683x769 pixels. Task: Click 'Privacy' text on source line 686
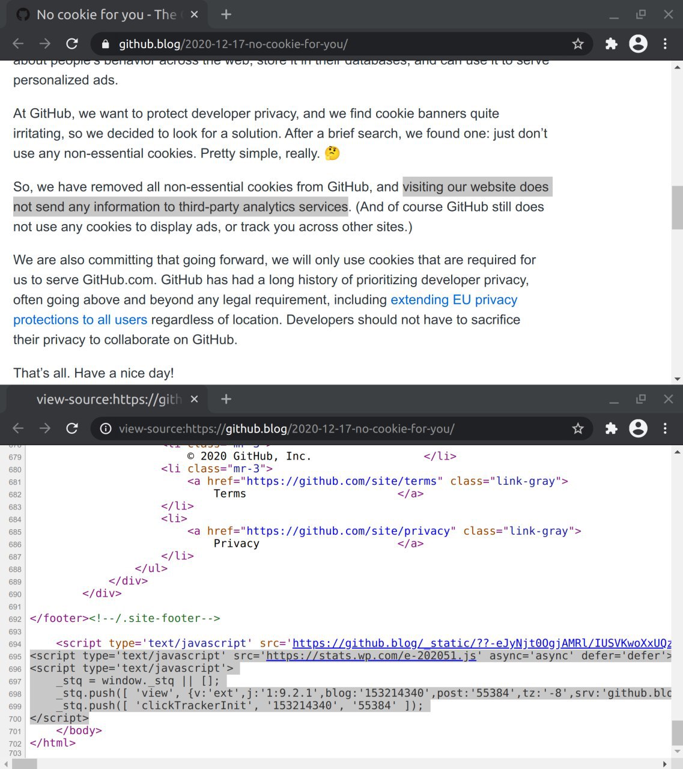pyautogui.click(x=237, y=544)
